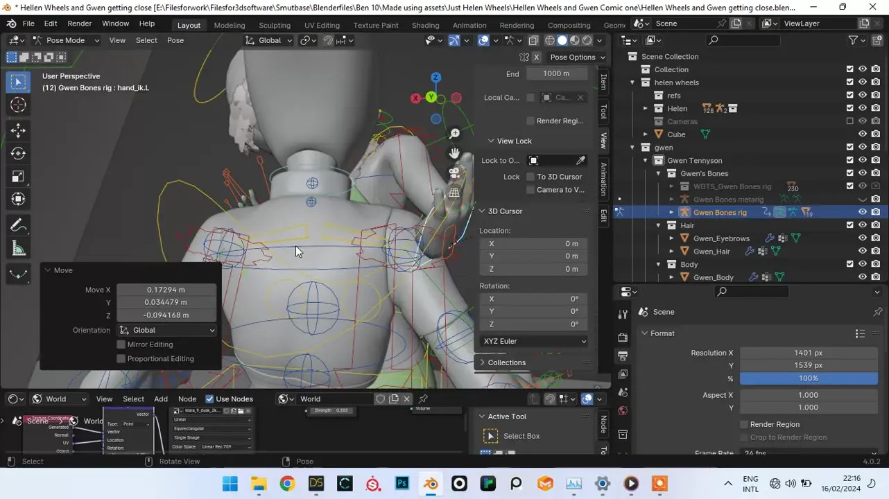This screenshot has height=499, width=889.
Task: Open Chrome from the taskbar
Action: 287,484
